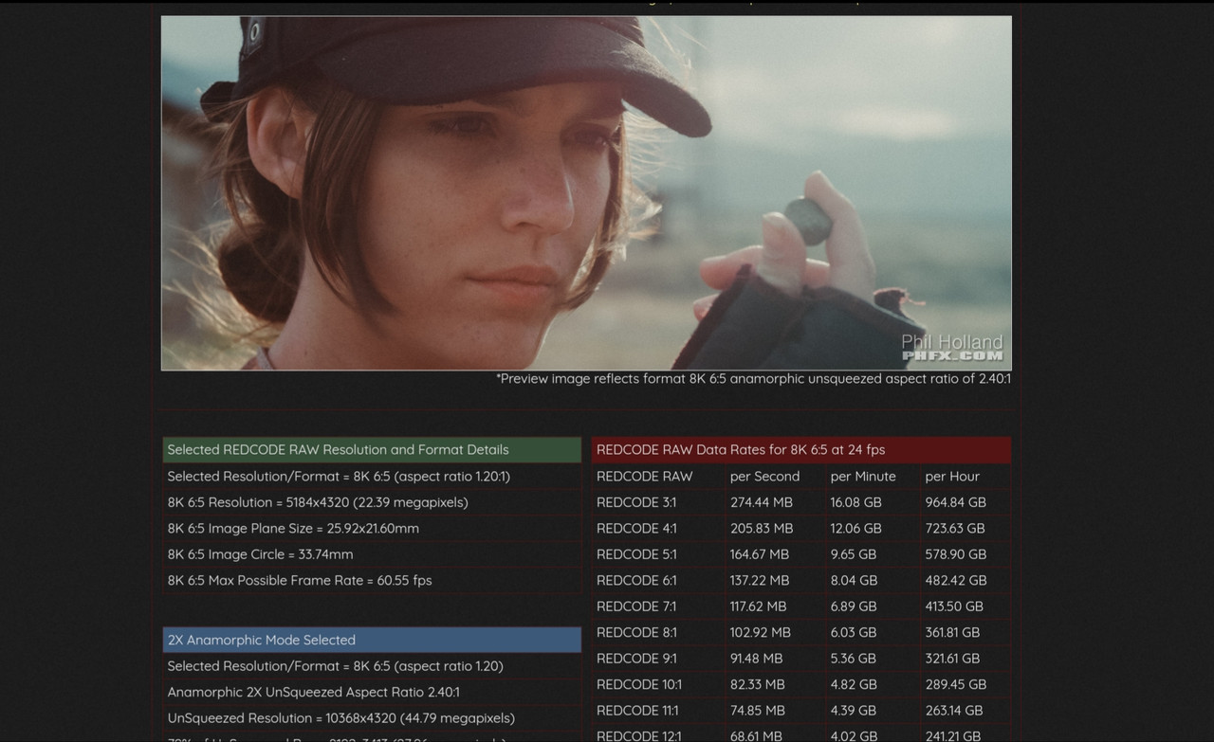The height and width of the screenshot is (742, 1214).
Task: Click the 289.45 GB per-hour value
Action: pyautogui.click(x=956, y=684)
